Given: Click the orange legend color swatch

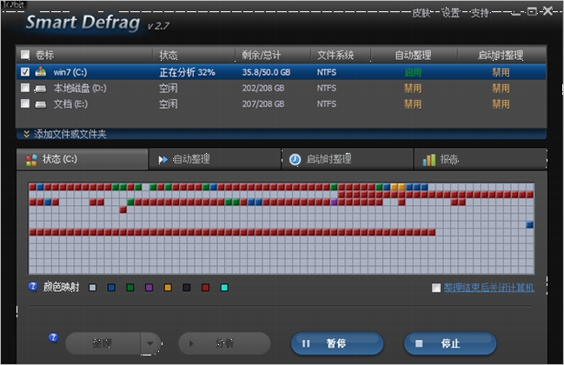Looking at the screenshot, I should [168, 288].
